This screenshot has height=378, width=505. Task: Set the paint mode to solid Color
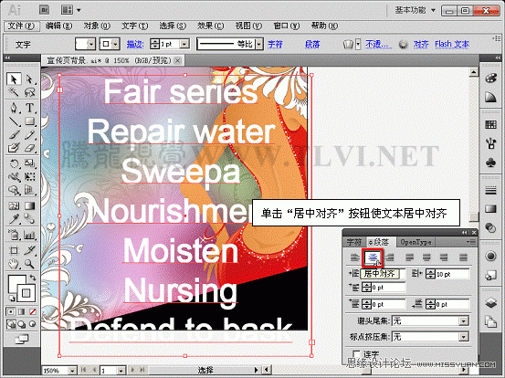point(11,311)
